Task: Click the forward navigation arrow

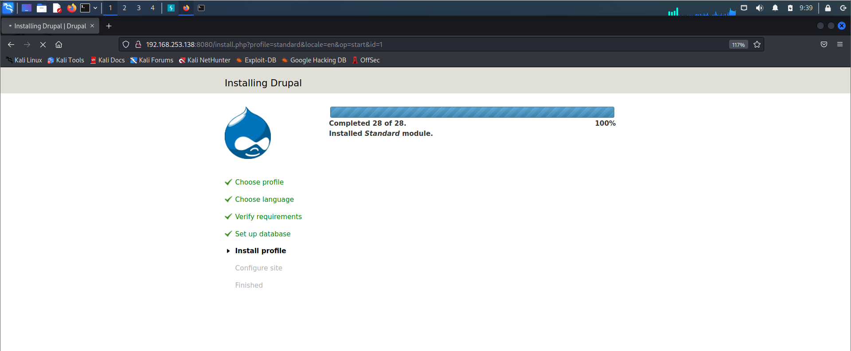Action: tap(27, 44)
